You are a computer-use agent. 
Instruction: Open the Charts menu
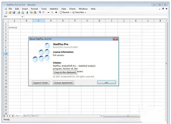tap(72, 9)
